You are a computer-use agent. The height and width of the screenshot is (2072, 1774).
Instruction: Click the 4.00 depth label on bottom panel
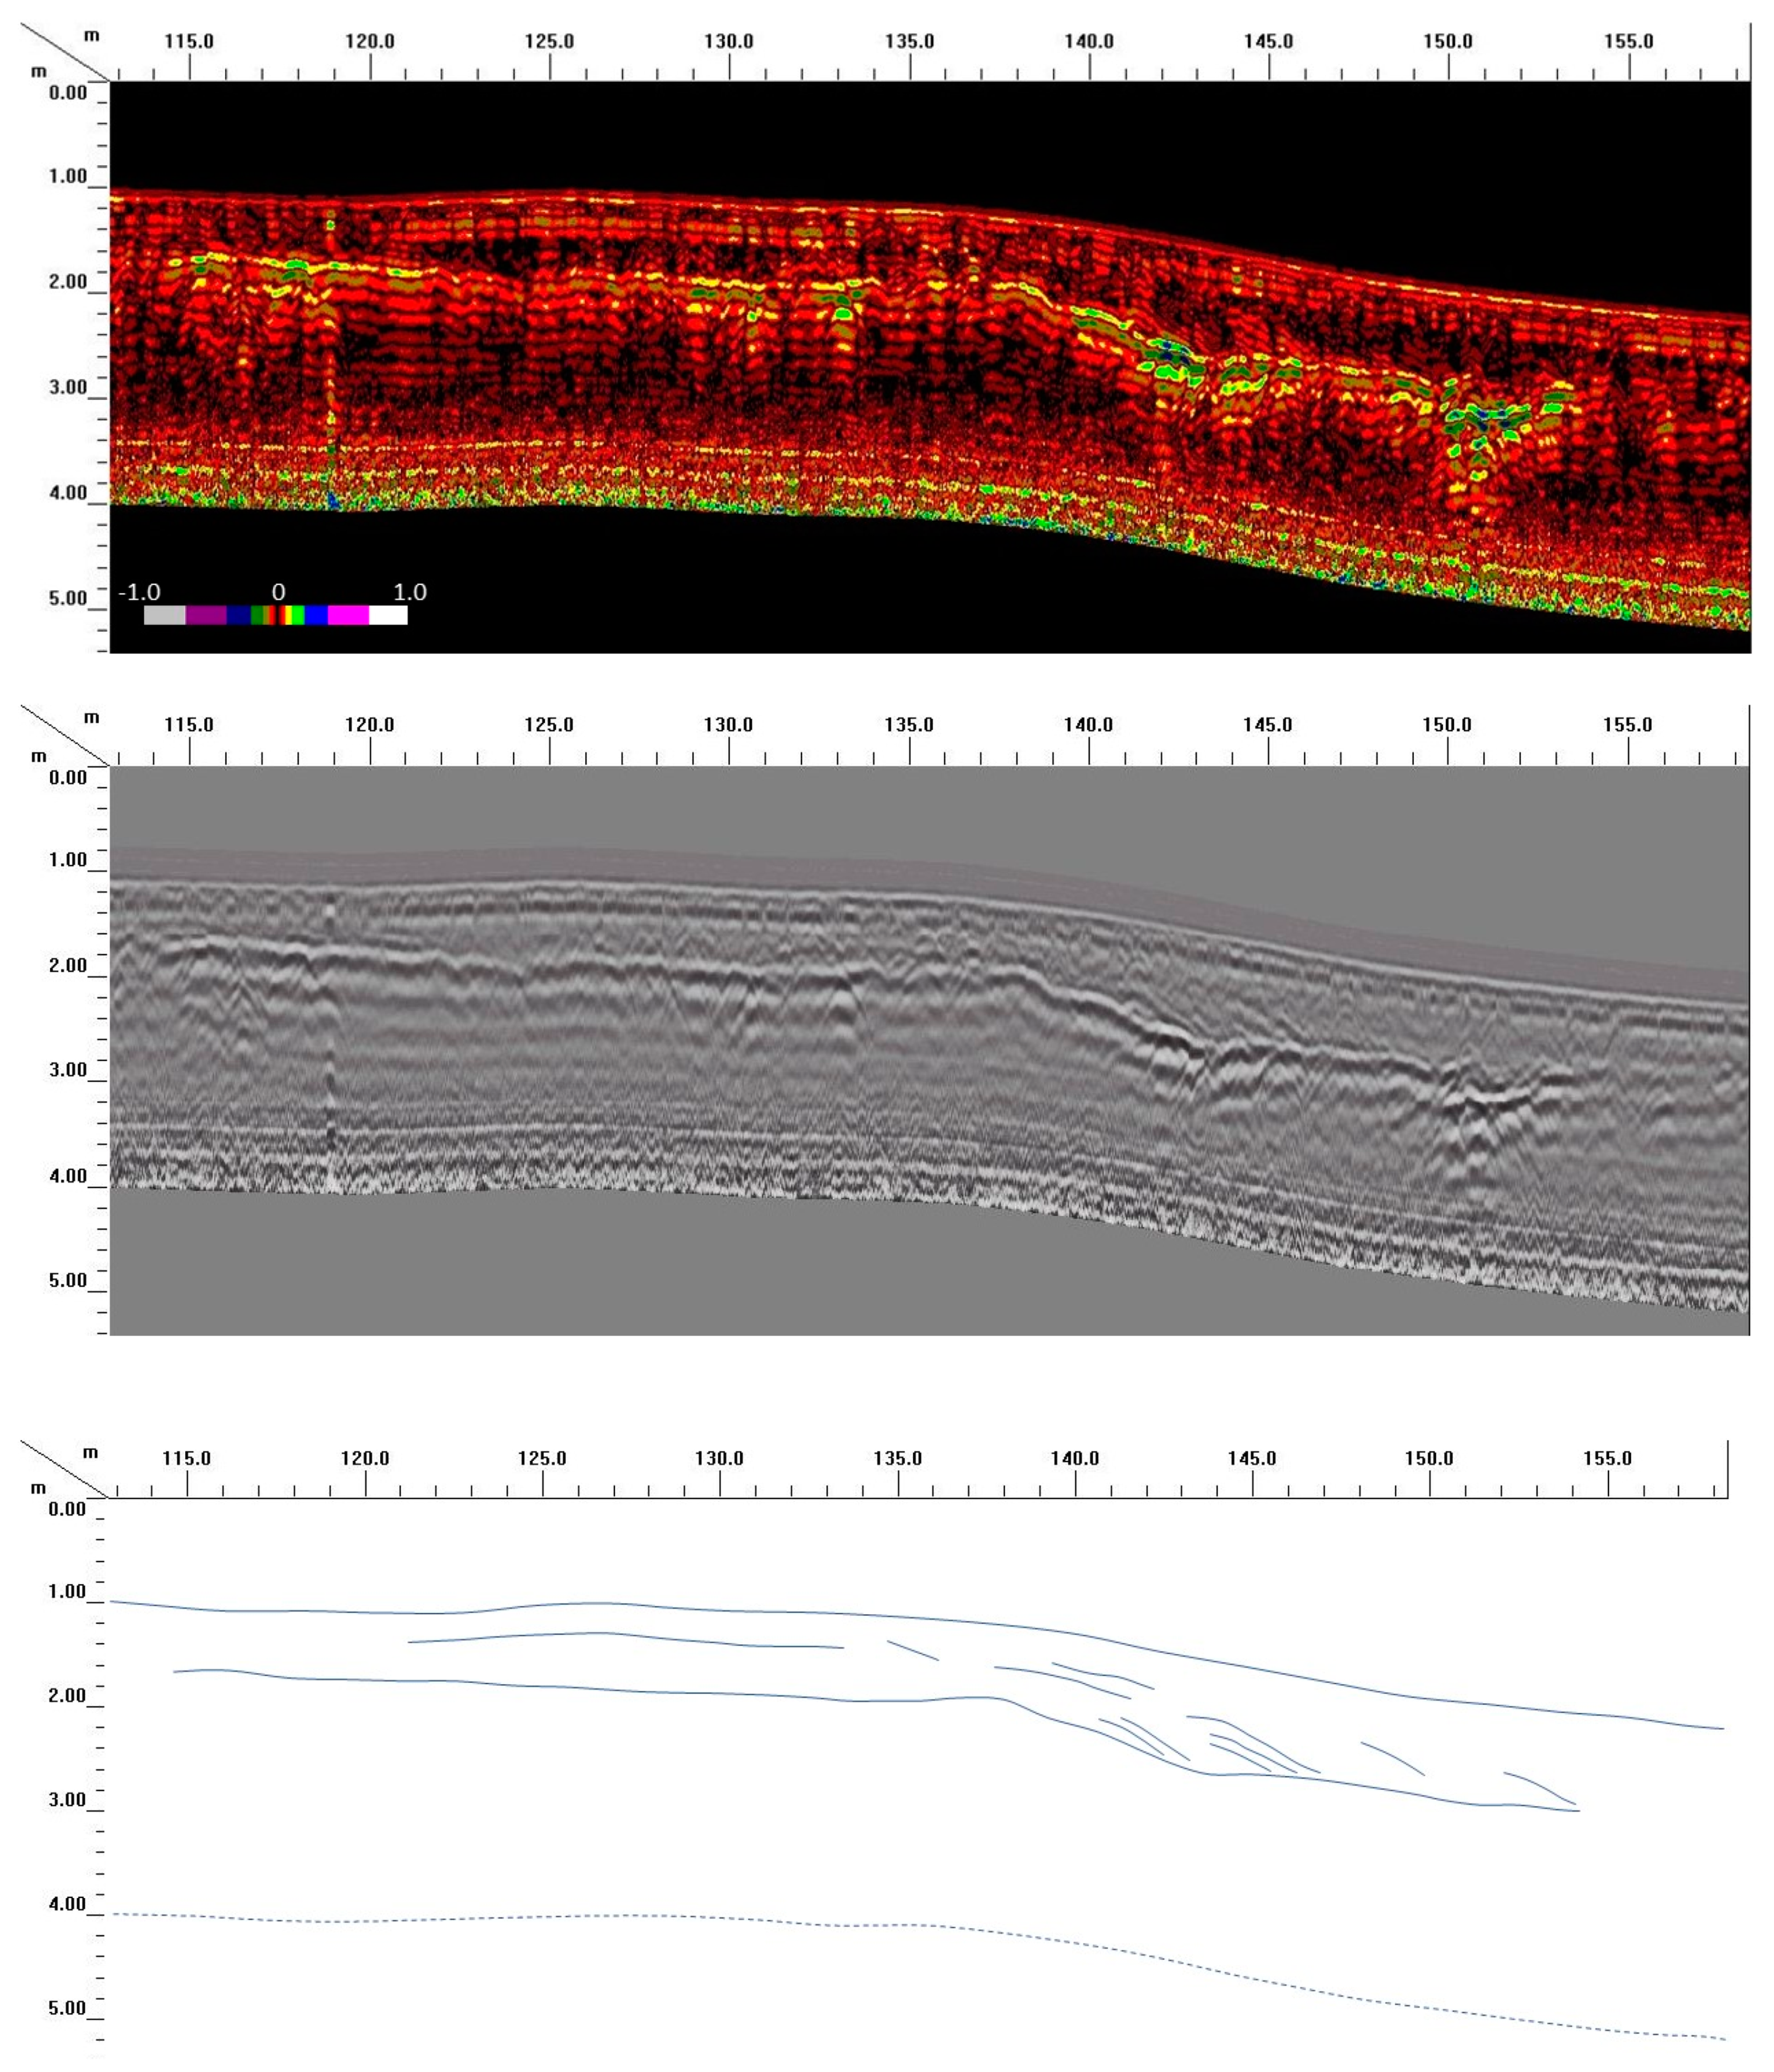(68, 1904)
